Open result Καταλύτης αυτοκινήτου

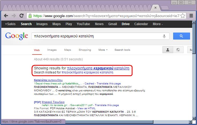coord(48,80)
